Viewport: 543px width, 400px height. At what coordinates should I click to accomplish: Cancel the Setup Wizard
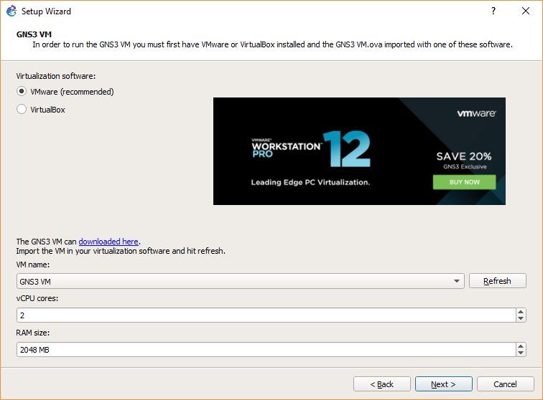pos(505,384)
